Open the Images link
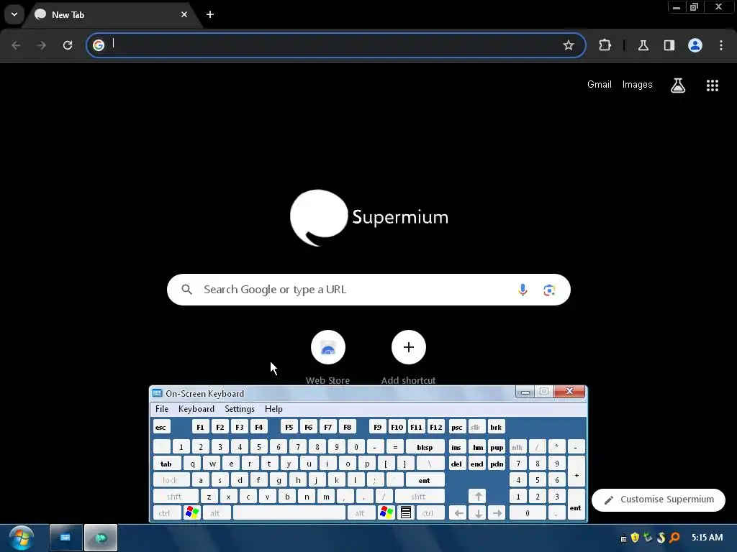This screenshot has width=737, height=552. (638, 85)
